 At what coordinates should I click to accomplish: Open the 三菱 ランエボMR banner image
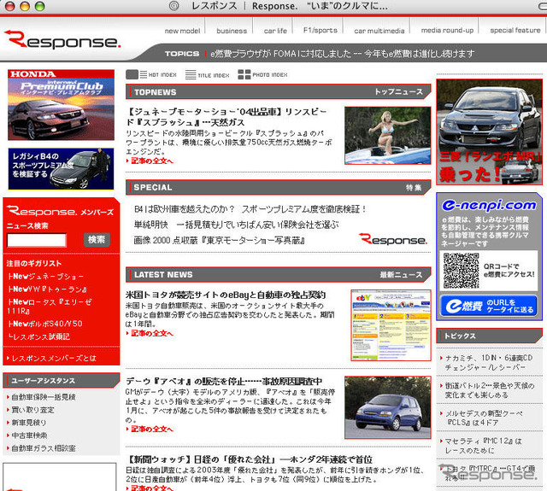pos(489,132)
